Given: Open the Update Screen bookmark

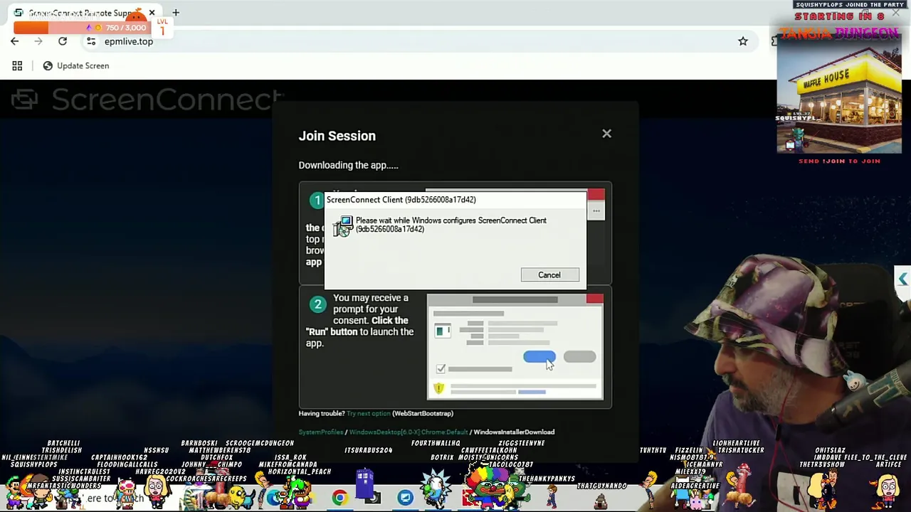Looking at the screenshot, I should point(76,65).
